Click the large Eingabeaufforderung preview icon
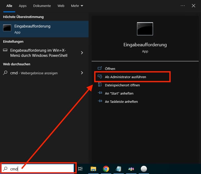Screen dimensions: 201x174 [145, 29]
